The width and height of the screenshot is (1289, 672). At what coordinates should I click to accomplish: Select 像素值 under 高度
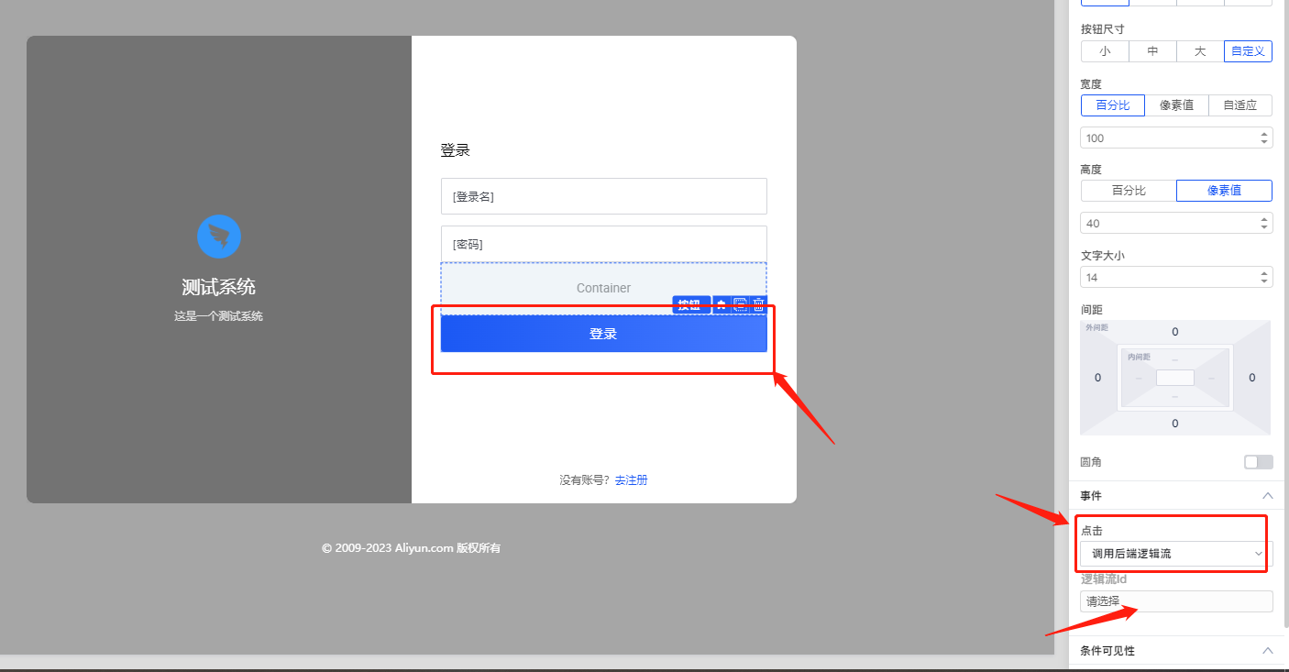pos(1224,191)
